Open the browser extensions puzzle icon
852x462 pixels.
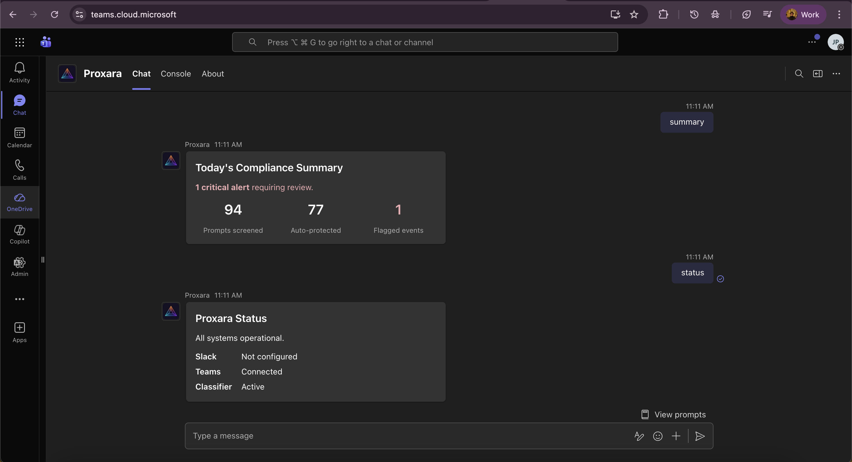[x=663, y=14]
